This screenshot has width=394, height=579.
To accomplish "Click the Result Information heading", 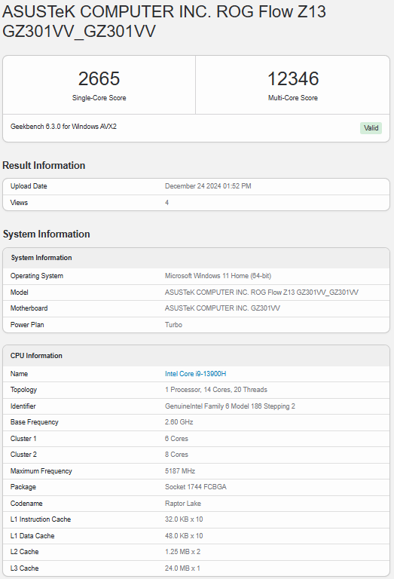I will point(44,165).
